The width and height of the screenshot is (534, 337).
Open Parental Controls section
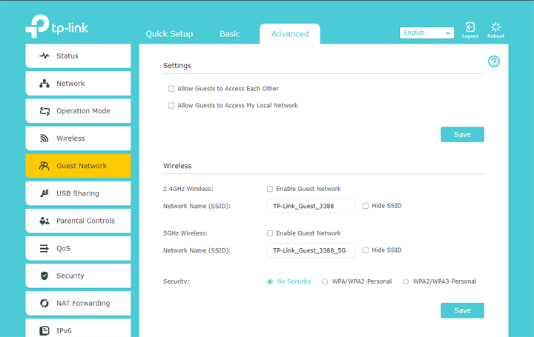pyautogui.click(x=78, y=221)
